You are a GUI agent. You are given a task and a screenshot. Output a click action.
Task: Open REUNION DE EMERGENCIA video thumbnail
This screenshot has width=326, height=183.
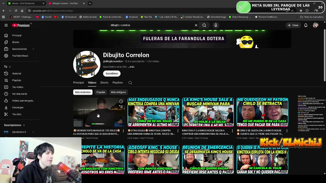click(x=208, y=159)
